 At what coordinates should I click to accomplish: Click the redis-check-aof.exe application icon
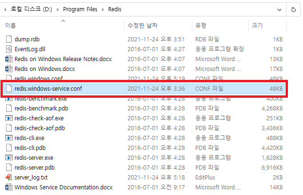(8, 118)
